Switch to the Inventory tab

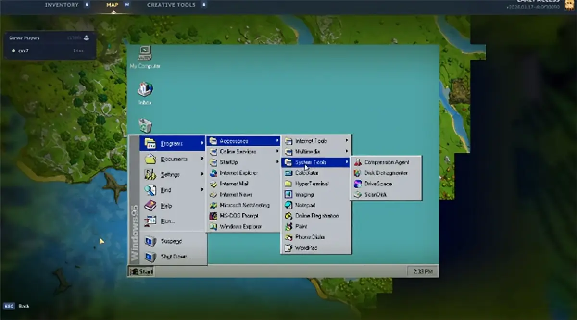click(62, 5)
